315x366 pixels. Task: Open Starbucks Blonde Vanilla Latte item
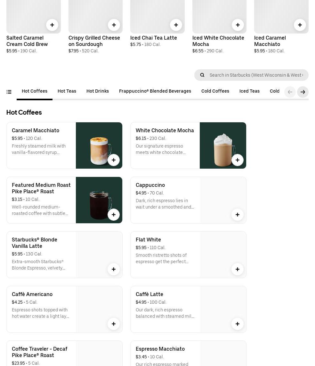click(41, 252)
